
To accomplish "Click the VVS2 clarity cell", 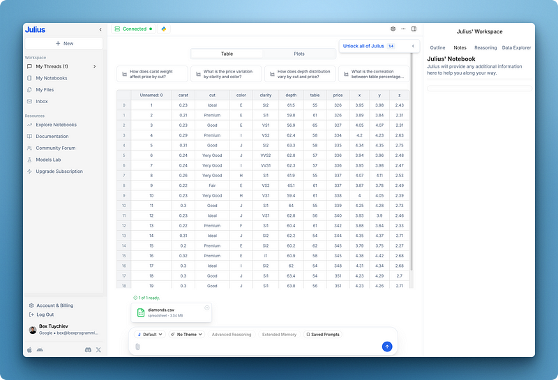I will click(x=266, y=155).
